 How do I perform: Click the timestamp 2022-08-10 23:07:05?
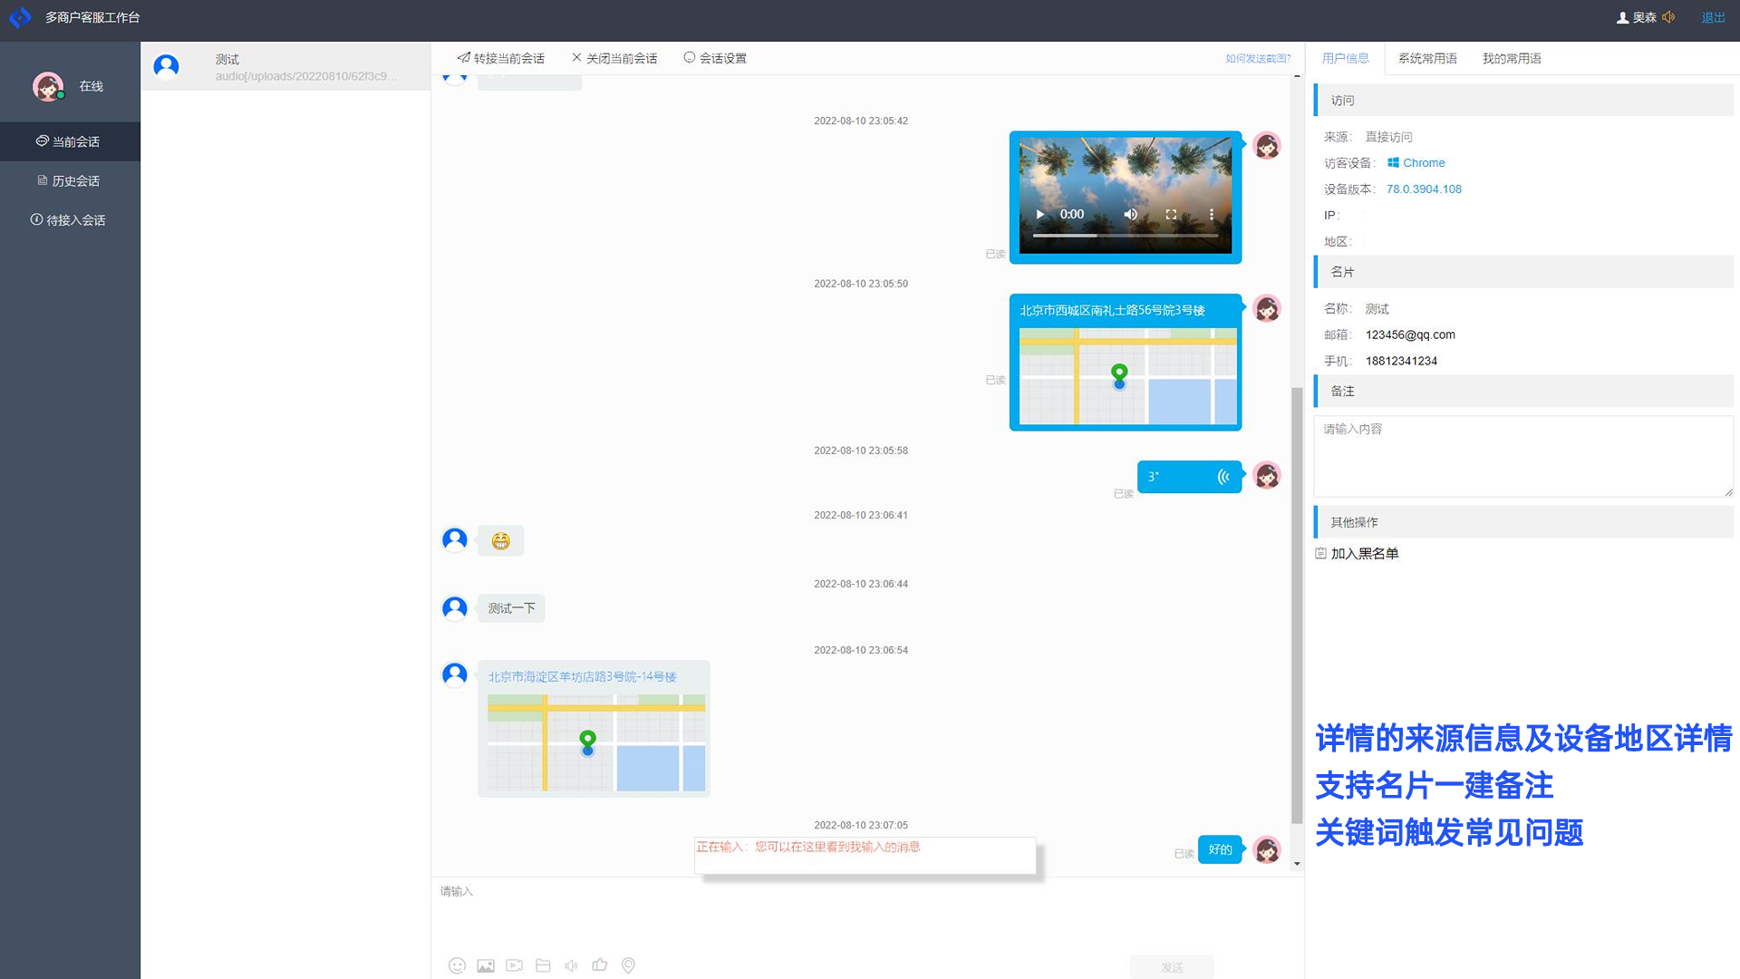[861, 825]
